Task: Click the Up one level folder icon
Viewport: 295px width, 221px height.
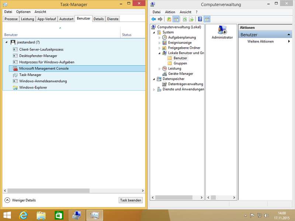Action: (x=169, y=19)
